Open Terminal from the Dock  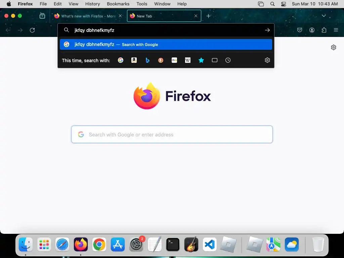173,245
